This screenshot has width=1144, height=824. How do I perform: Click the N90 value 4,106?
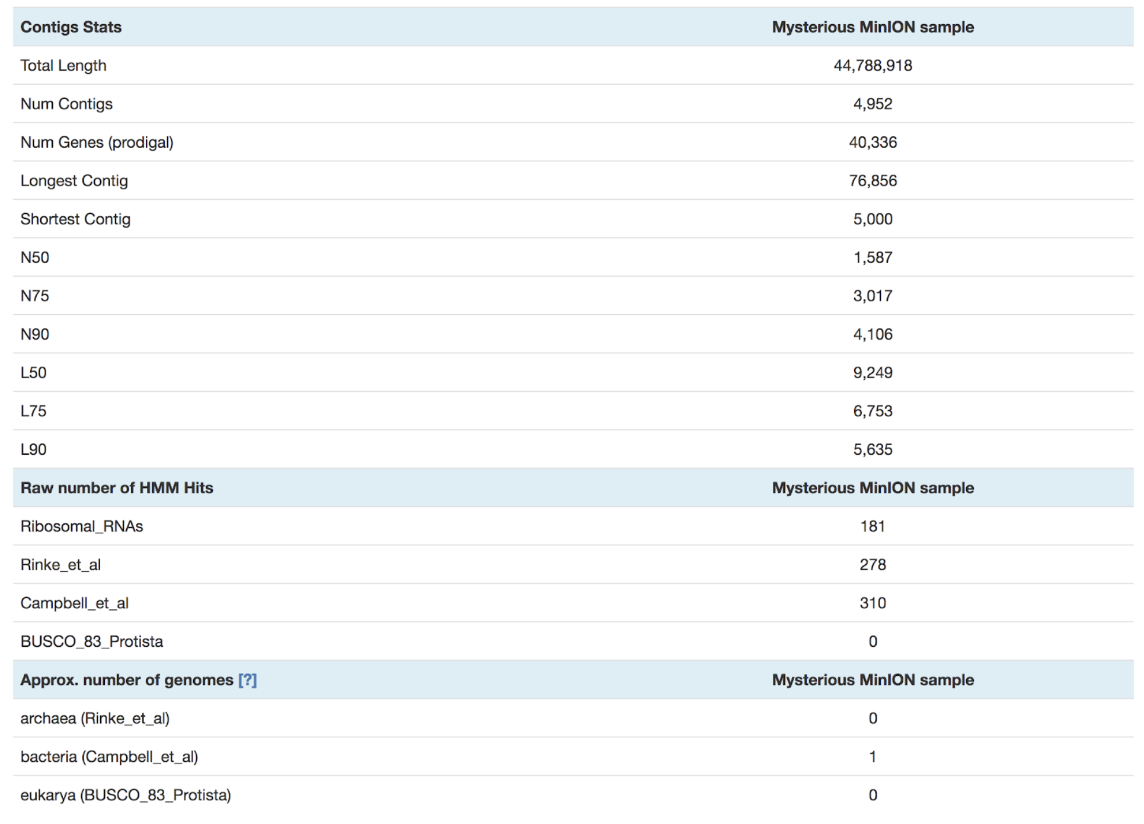(x=872, y=334)
